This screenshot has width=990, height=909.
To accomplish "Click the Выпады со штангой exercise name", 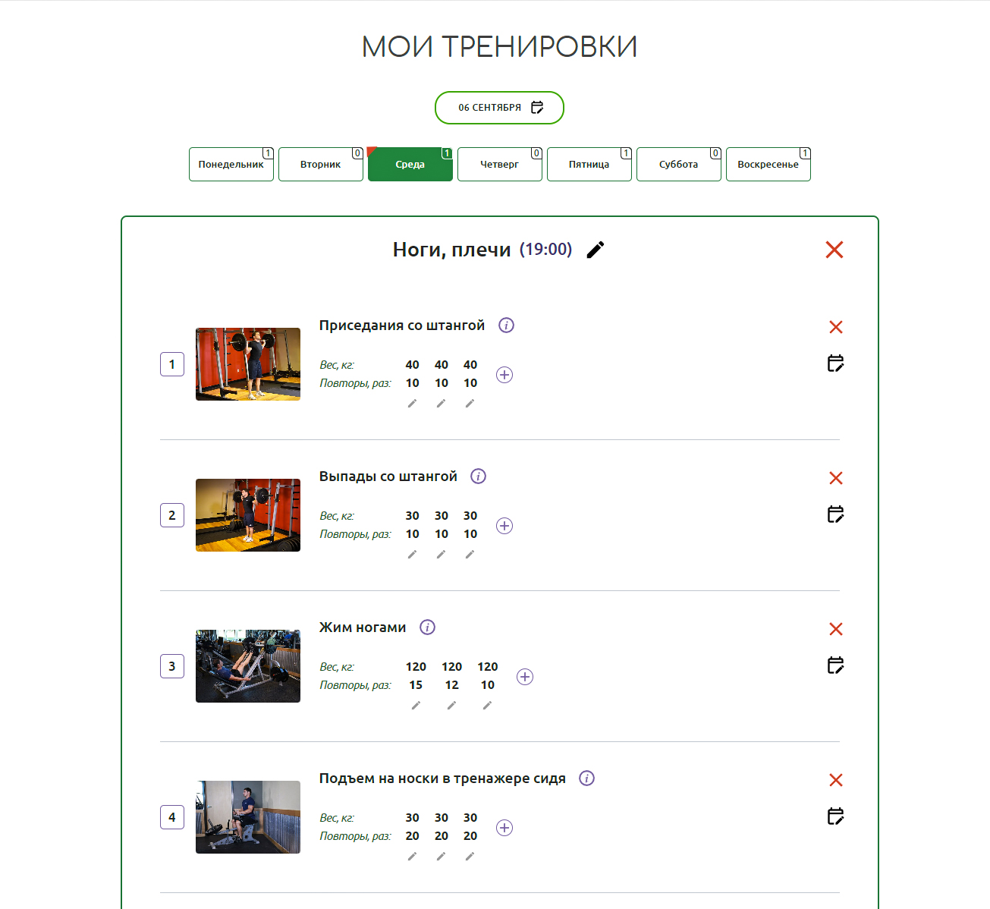I will coord(388,477).
